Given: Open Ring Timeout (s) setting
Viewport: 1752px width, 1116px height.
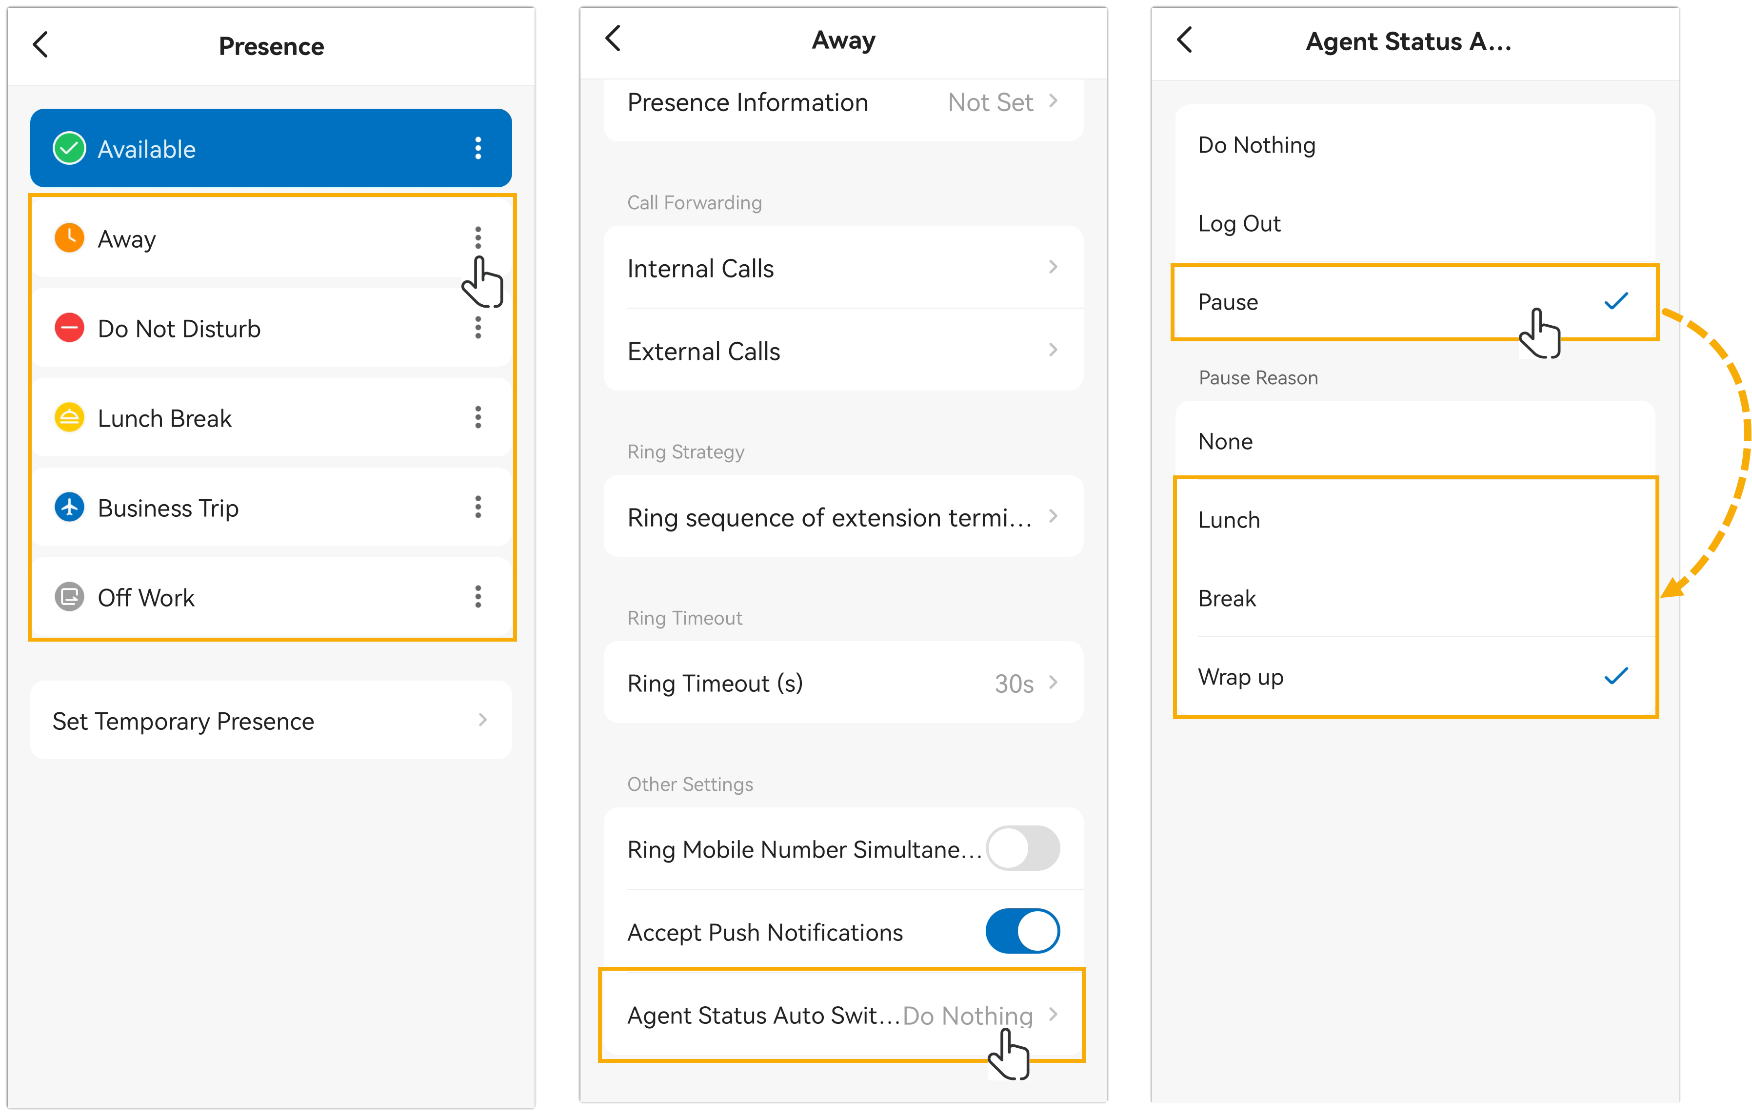Looking at the screenshot, I should [842, 683].
